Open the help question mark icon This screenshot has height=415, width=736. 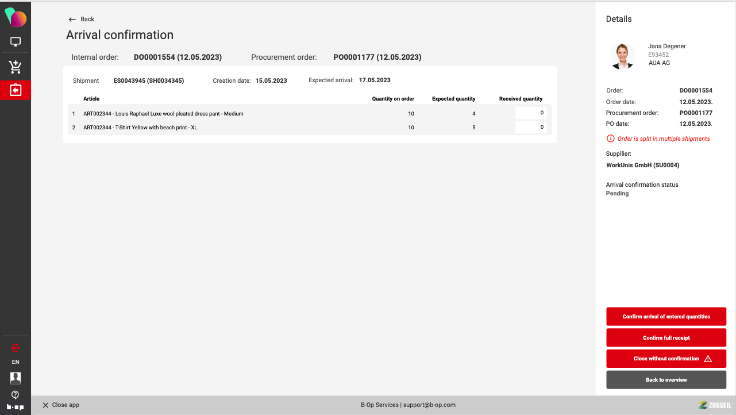click(x=16, y=394)
